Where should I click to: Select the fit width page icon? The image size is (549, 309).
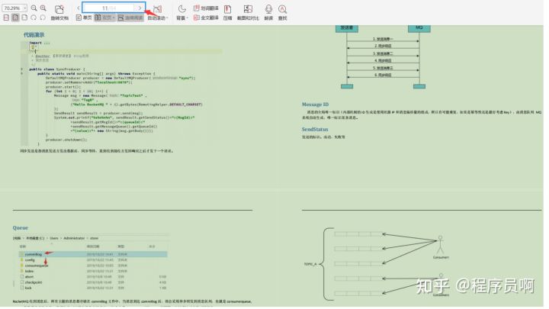click(x=24, y=18)
